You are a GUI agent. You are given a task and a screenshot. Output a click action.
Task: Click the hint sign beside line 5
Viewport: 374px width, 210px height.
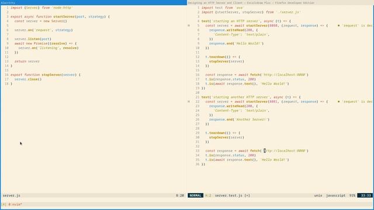tap(189, 26)
